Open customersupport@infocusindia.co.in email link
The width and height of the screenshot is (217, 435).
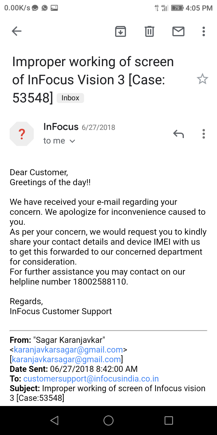pyautogui.click(x=91, y=379)
